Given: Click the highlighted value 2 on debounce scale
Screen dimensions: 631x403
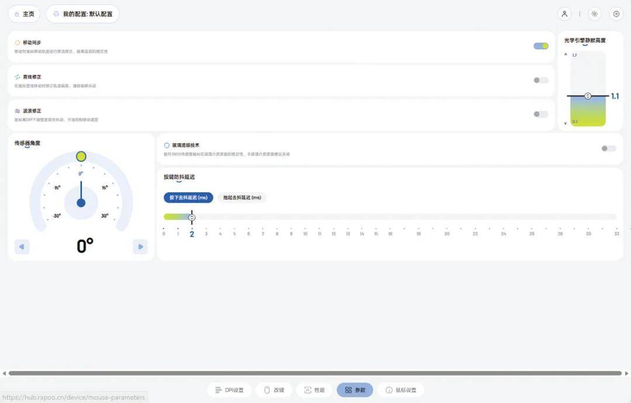Looking at the screenshot, I should click(192, 234).
